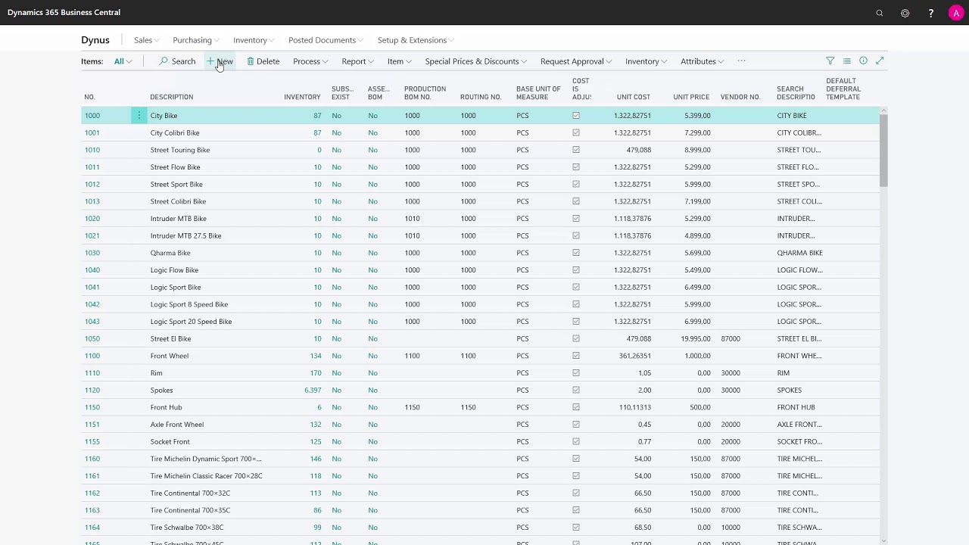969x545 pixels.
Task: Switch list layout view icon
Action: [x=846, y=61]
